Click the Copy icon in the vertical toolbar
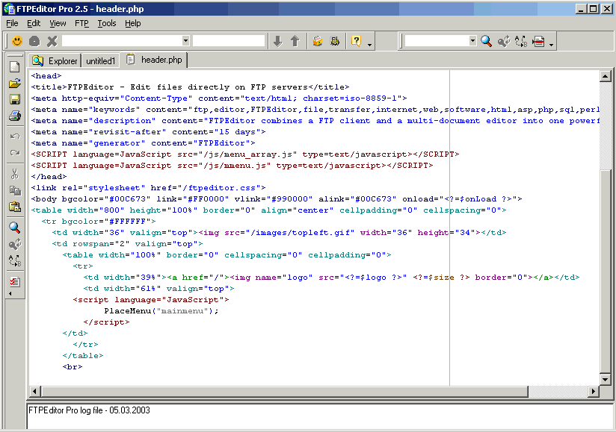Screen dimensions: 616x432 (15, 190)
